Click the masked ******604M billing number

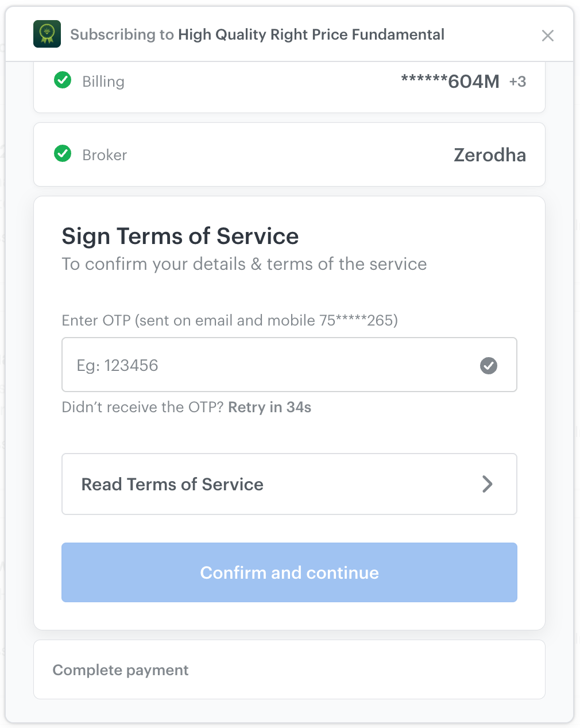pos(450,82)
